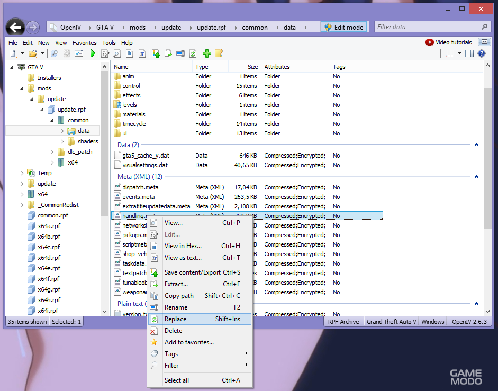
Task: Click the view mode list icon
Action: click(x=450, y=53)
